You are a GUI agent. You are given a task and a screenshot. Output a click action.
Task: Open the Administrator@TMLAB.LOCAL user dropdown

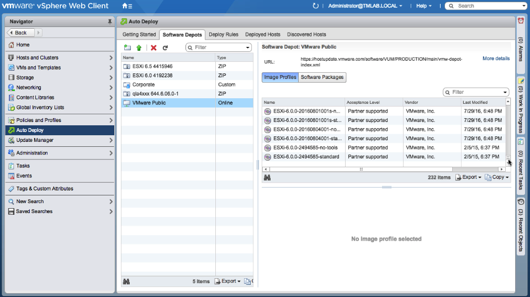[x=365, y=6]
